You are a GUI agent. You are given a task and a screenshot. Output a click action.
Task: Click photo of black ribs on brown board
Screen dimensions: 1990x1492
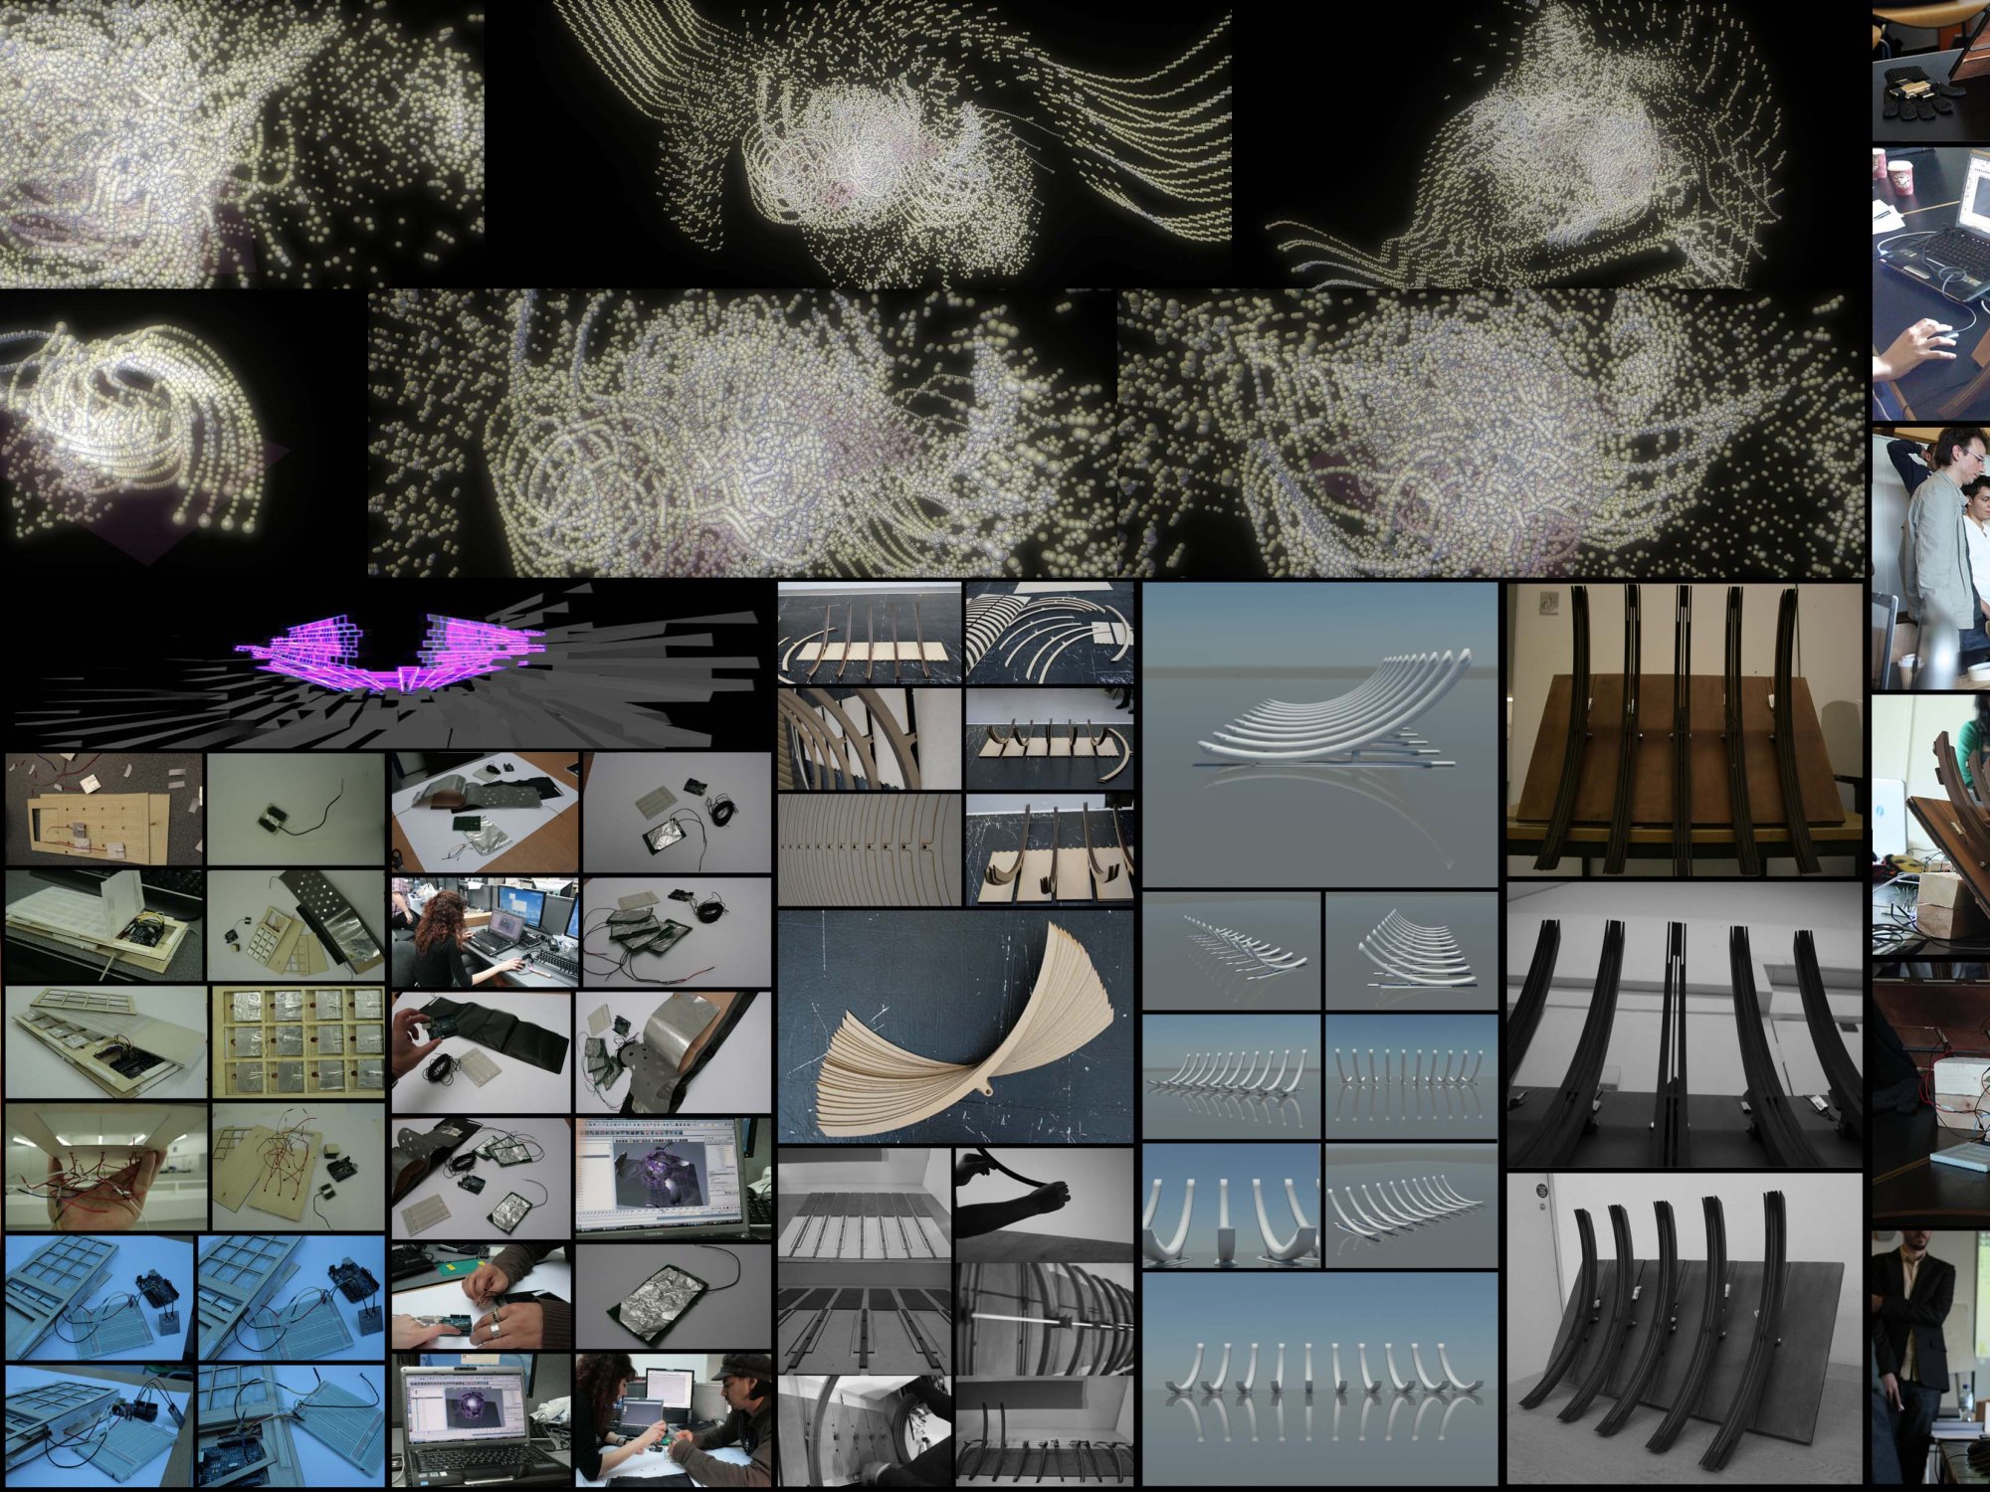pos(1684,729)
